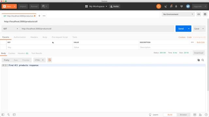Select the response Body tab
The height and width of the screenshot is (117, 209).
4,53
